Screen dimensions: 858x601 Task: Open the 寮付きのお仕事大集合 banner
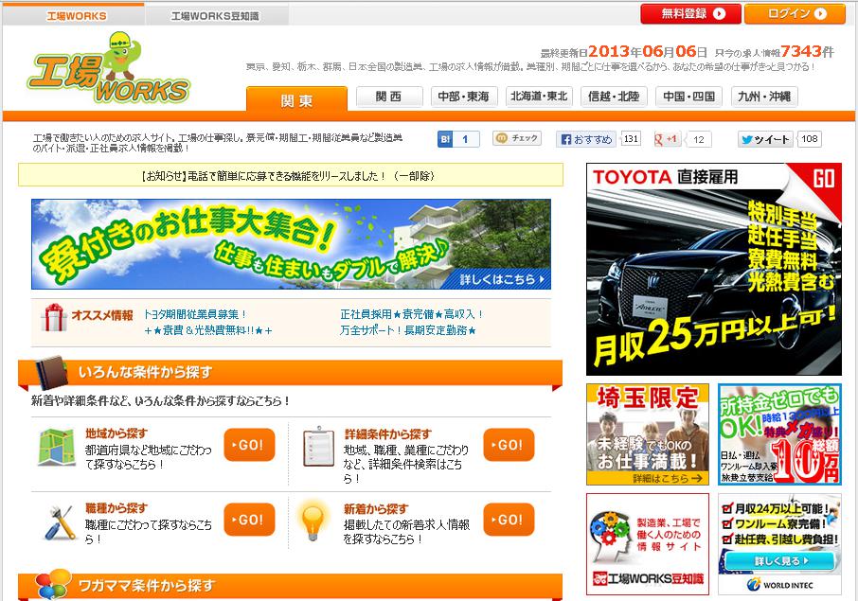(x=291, y=244)
